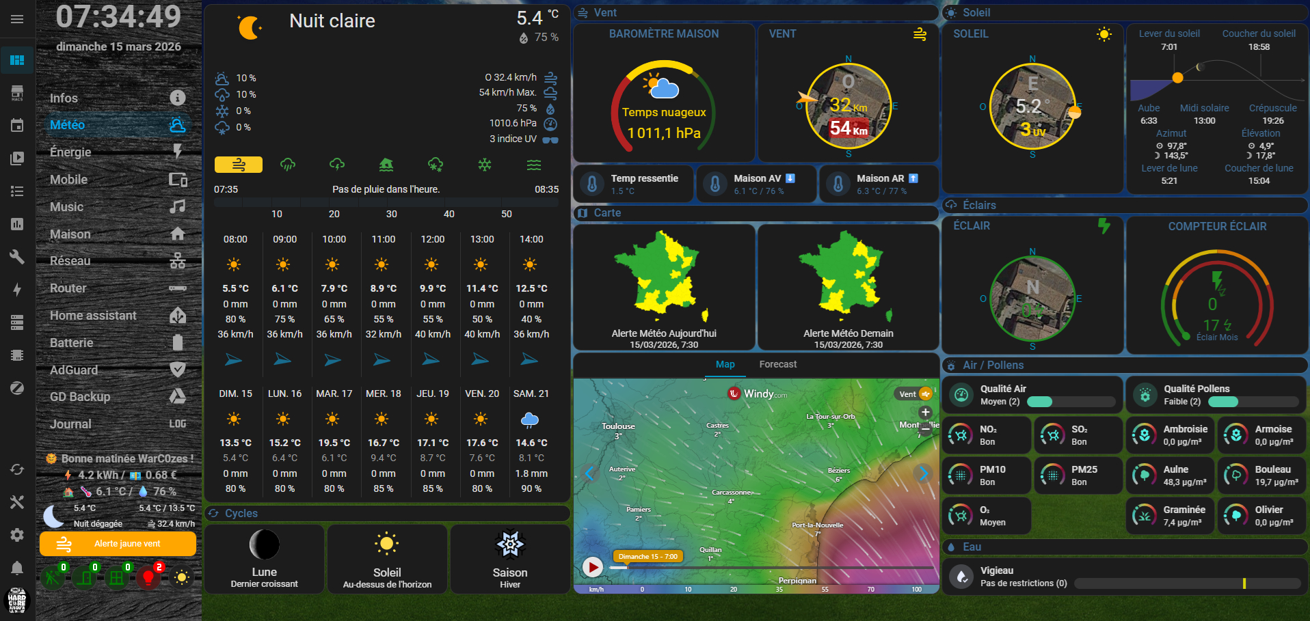Click the Ambroisie pollen icon
Screen dimensions: 1310x621
(x=1145, y=434)
